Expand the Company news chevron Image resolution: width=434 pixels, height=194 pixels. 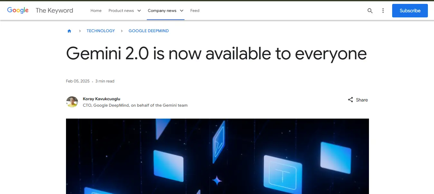click(x=182, y=11)
